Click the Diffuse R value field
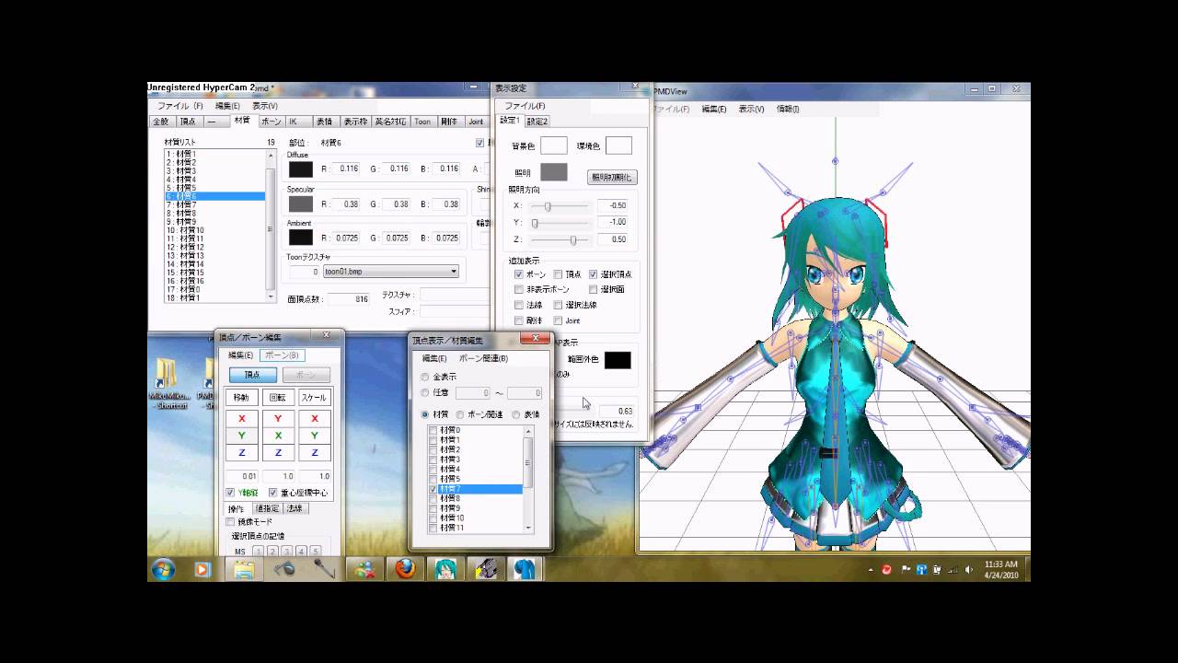1178x663 pixels. [x=345, y=169]
